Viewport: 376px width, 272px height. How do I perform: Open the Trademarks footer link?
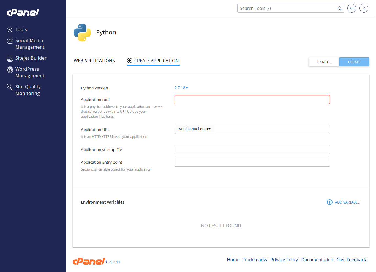pyautogui.click(x=255, y=260)
